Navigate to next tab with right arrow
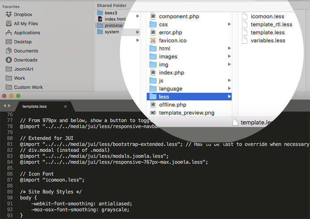This screenshot has height=219, width=310. (10, 106)
